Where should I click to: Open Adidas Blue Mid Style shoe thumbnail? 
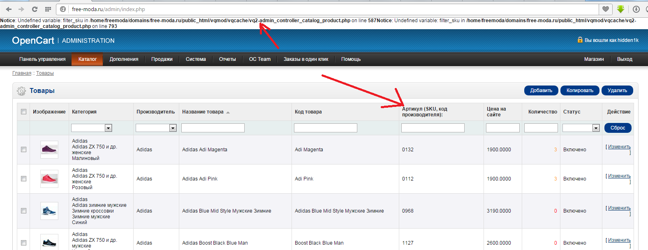pos(49,211)
